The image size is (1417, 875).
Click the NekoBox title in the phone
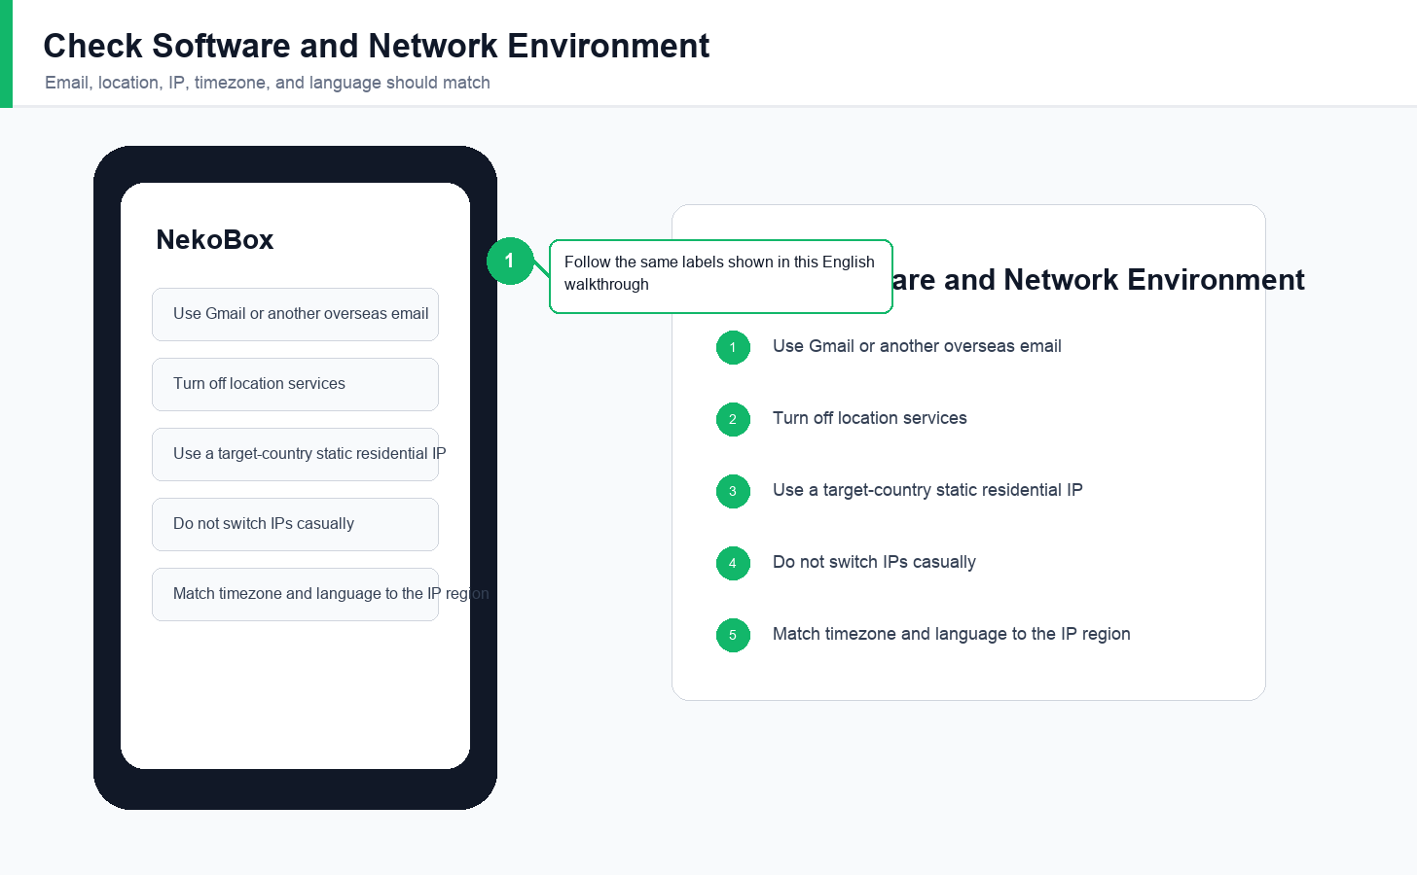215,240
